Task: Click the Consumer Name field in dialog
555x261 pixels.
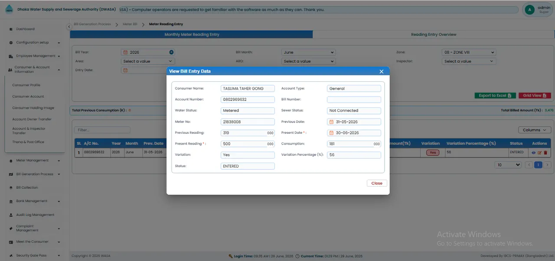Action: click(248, 89)
